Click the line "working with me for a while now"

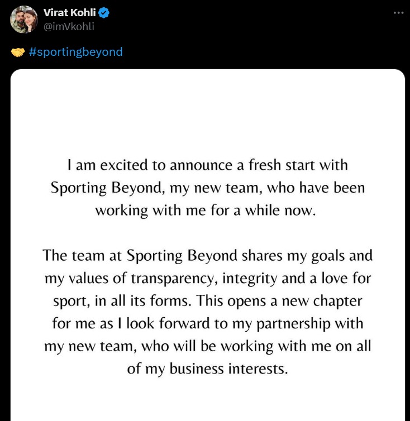coord(207,211)
